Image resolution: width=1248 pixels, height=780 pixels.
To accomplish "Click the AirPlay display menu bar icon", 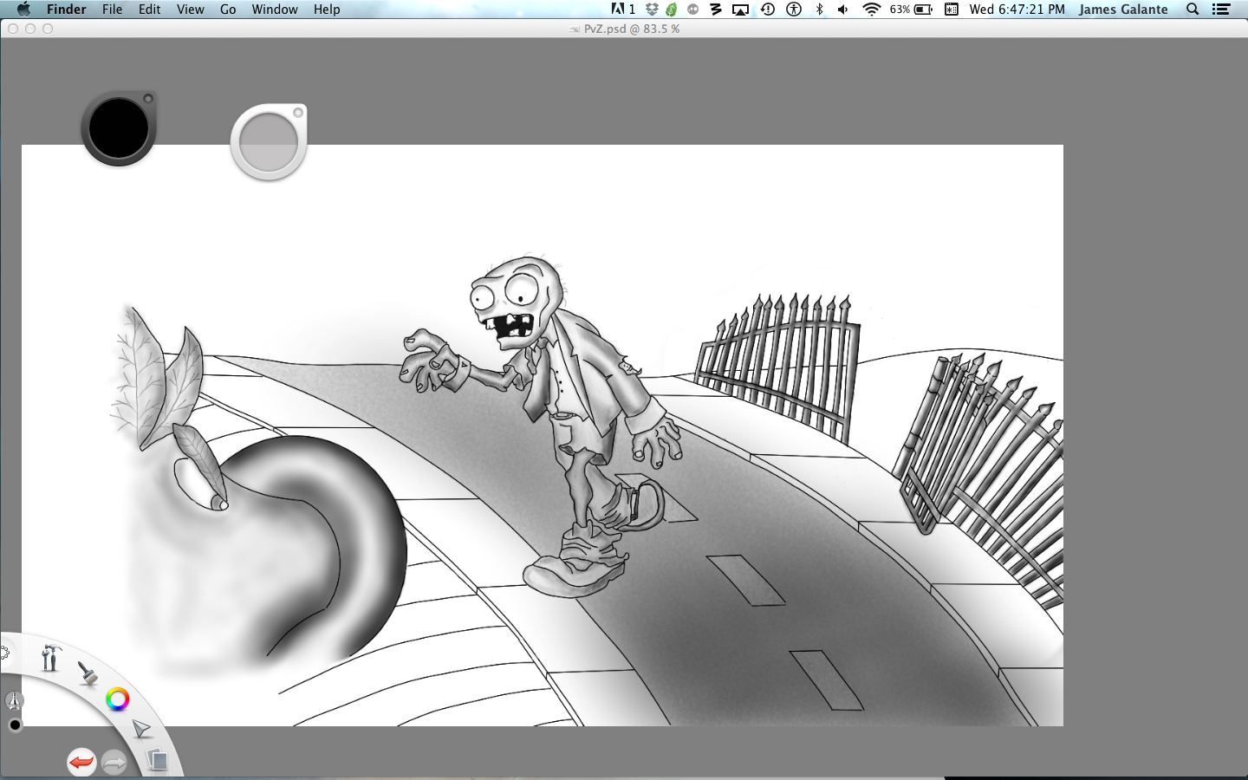I will (x=740, y=10).
